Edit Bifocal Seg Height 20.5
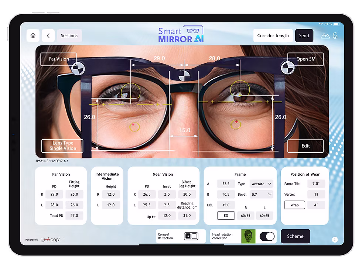 [x=187, y=194]
